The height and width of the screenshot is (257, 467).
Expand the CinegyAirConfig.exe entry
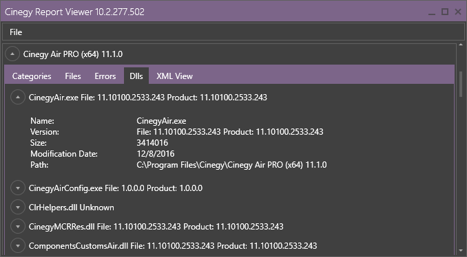(x=18, y=188)
